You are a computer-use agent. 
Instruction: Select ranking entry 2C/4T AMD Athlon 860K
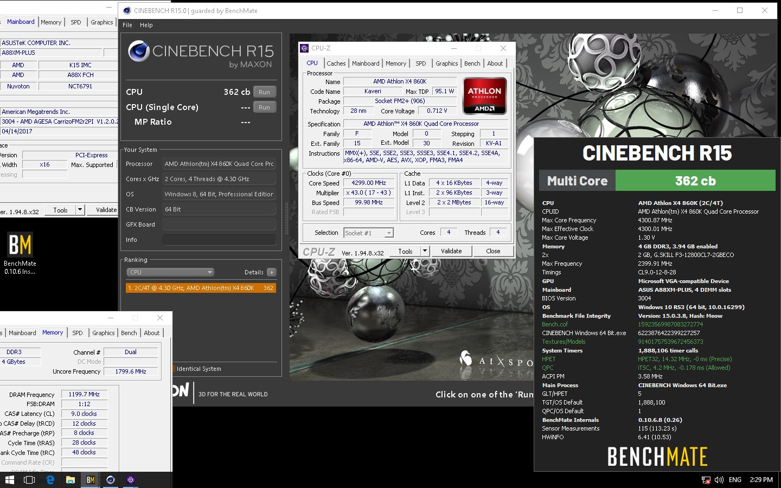tap(201, 288)
